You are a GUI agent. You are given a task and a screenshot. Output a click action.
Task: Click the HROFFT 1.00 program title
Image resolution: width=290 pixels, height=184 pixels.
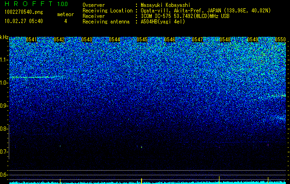(36, 4)
